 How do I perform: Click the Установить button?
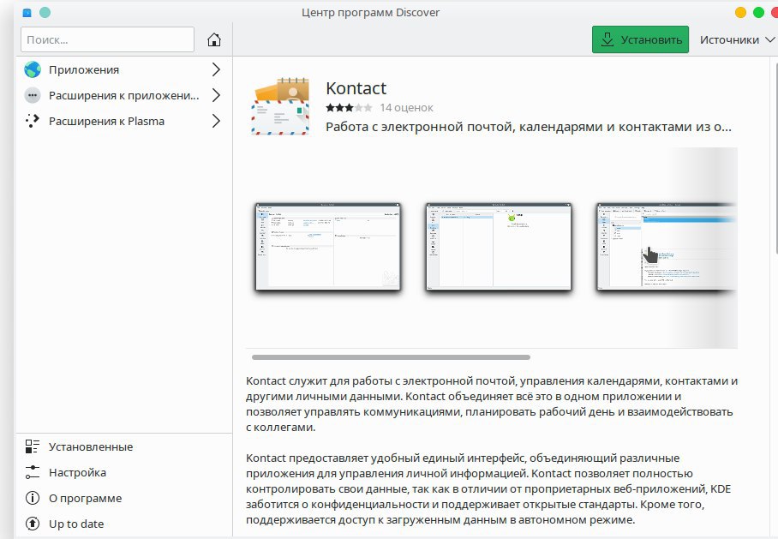tap(641, 39)
